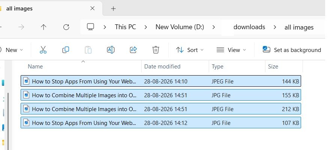Click the Delete trash can icon

[x=156, y=50]
